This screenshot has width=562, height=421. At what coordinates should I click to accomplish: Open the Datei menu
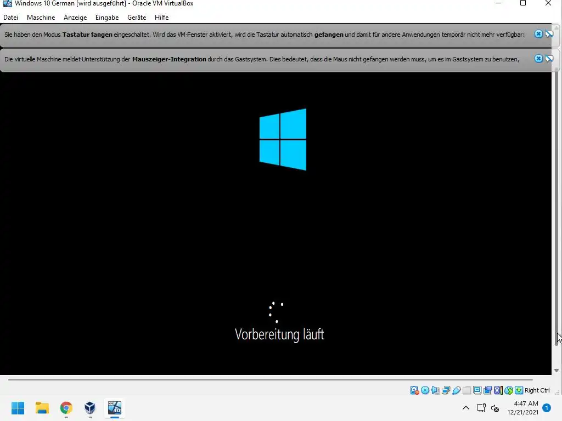click(x=11, y=17)
